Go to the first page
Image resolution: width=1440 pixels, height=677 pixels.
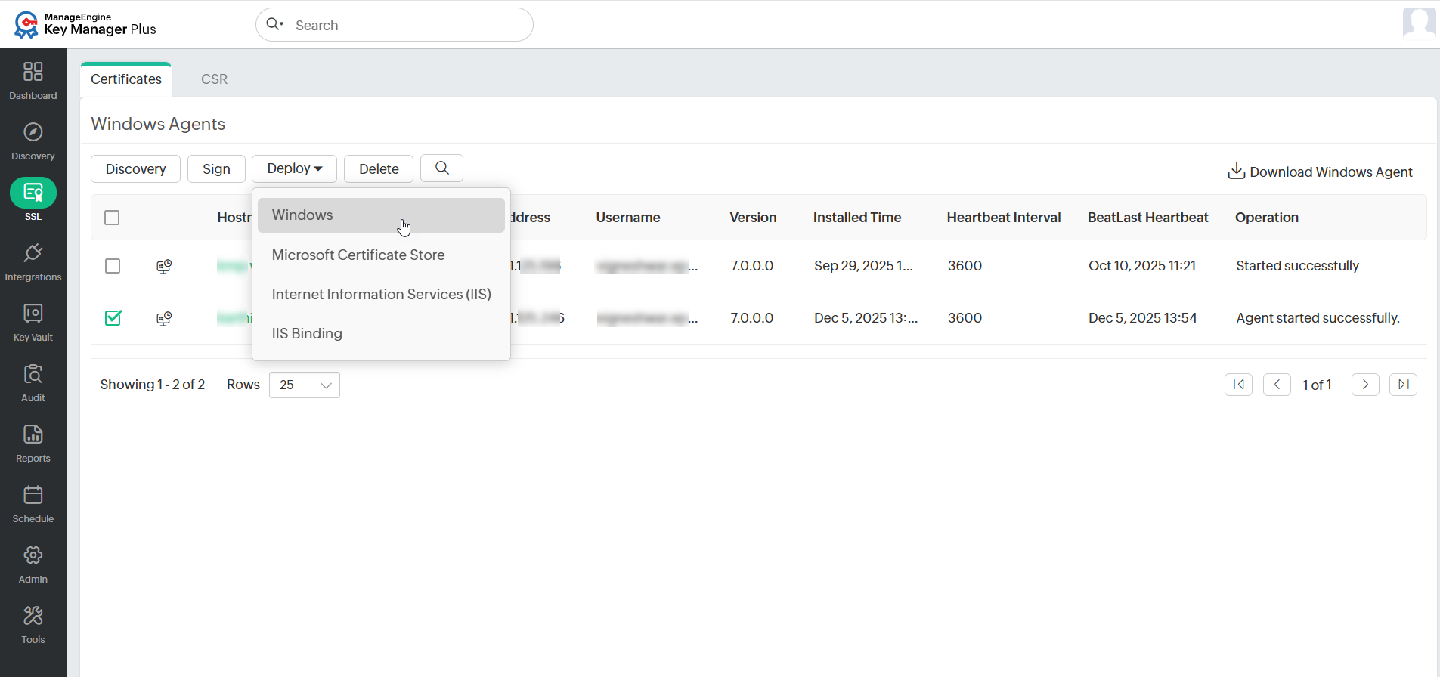[1238, 385]
